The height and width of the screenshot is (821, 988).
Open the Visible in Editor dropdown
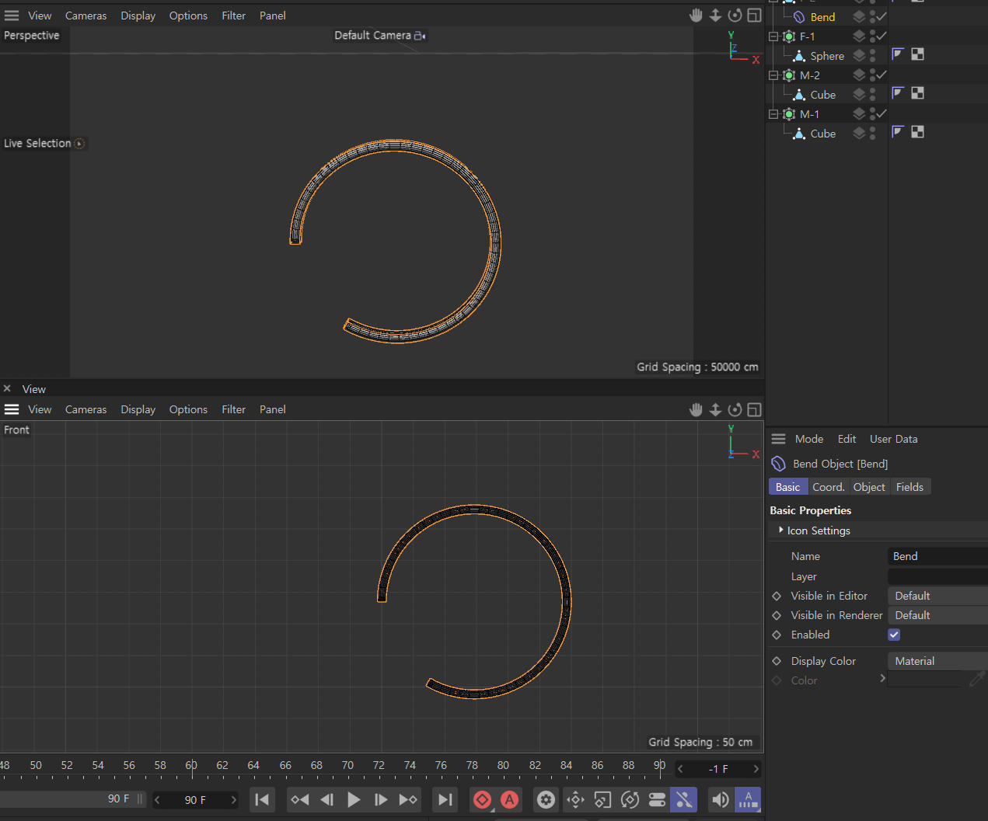pos(937,596)
